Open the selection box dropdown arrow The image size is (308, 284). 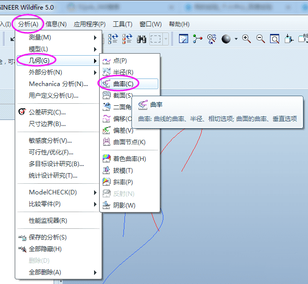[x=166, y=39]
